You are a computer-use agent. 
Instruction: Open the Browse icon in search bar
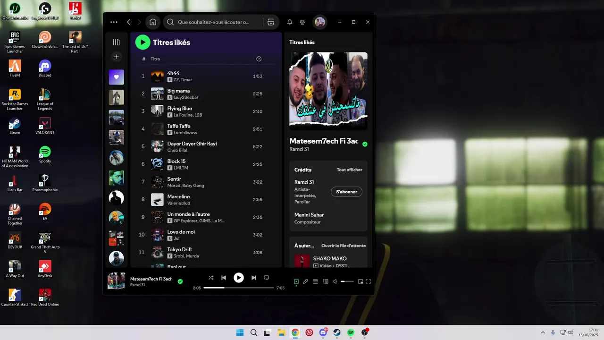click(x=270, y=22)
